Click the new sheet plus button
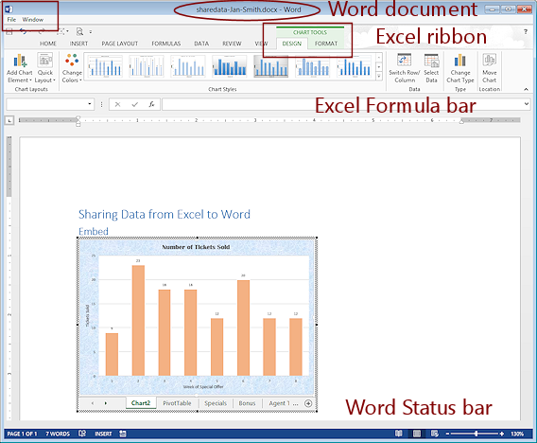 point(308,403)
